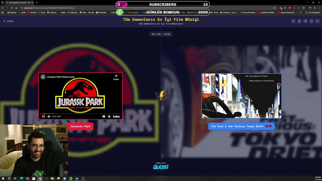Expand the hidden bookmarks chevron

[x=300, y=13]
